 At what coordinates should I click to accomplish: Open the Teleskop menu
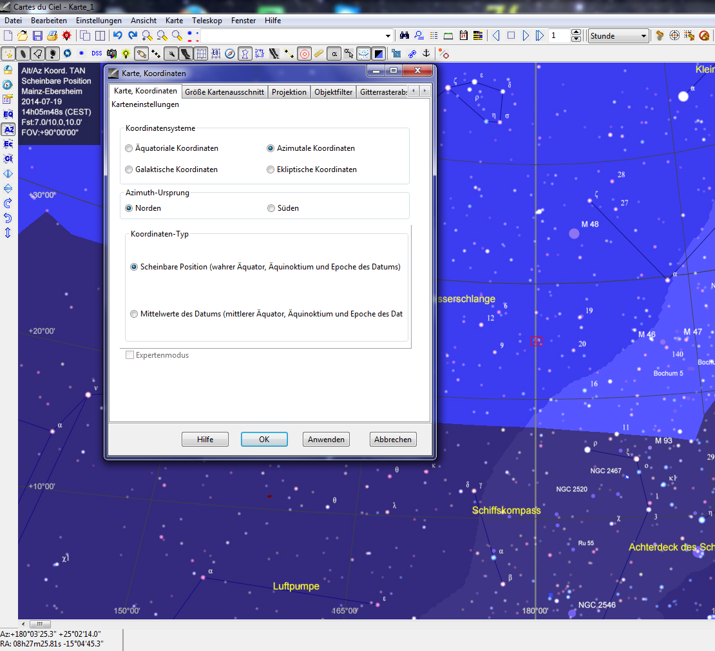207,21
